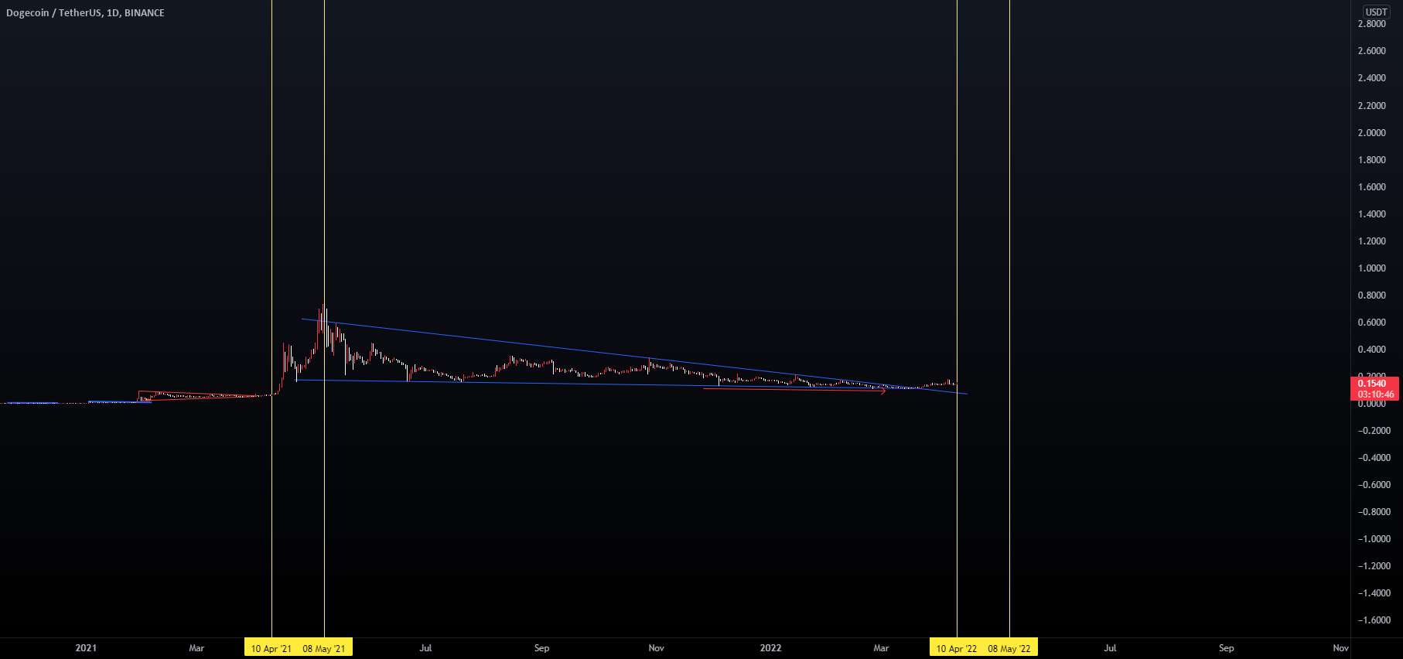This screenshot has height=659, width=1403.
Task: Select the 10 Apr '21 date label
Action: [271, 648]
